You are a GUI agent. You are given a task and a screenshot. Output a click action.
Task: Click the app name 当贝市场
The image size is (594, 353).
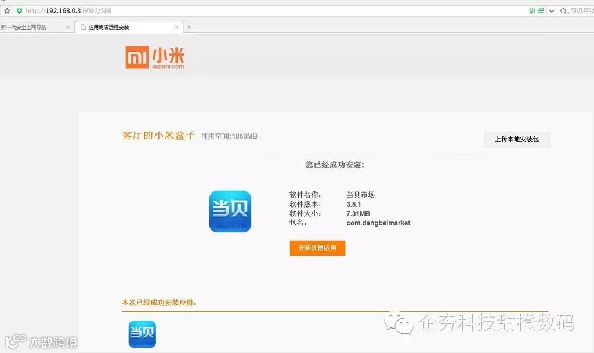[360, 195]
